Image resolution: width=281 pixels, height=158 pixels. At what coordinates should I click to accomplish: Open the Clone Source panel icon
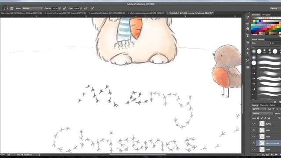248,36
